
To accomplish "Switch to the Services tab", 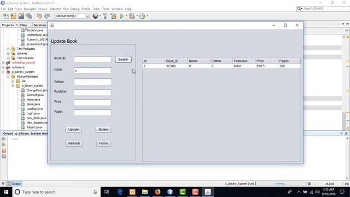I will (x=40, y=25).
